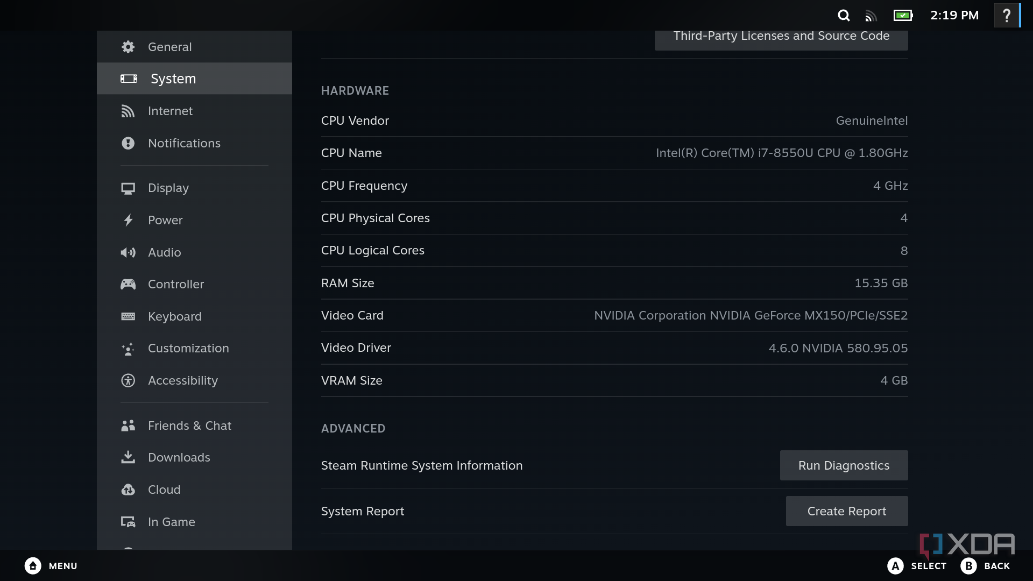Open Friends & Chat settings
The image size is (1033, 581).
[194, 426]
